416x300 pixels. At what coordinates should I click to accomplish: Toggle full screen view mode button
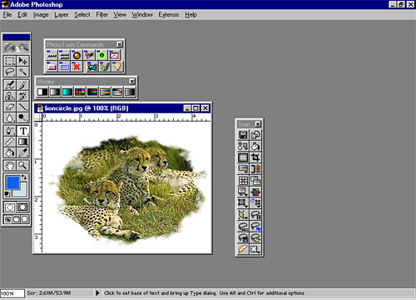[x=25, y=219]
